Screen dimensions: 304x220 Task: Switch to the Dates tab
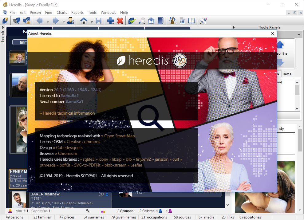coord(287,74)
